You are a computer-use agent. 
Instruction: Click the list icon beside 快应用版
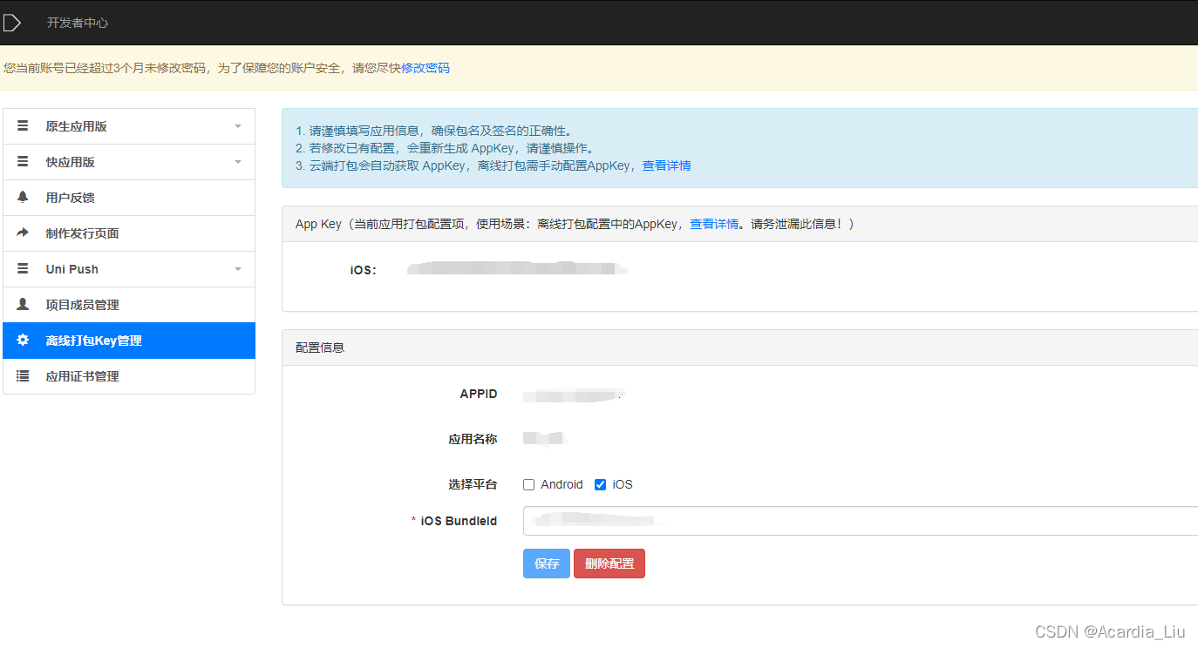pos(23,162)
